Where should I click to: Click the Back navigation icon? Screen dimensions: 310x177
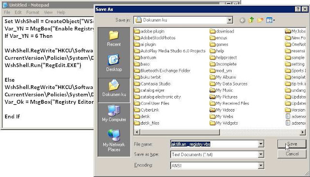pyautogui.click(x=242, y=20)
